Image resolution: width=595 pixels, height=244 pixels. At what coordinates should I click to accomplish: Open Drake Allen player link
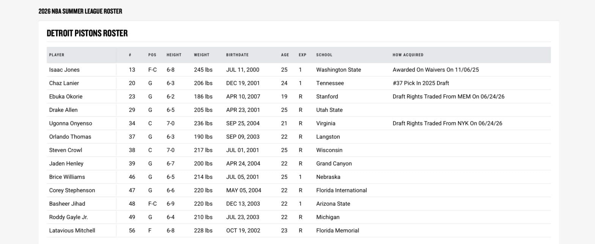click(63, 110)
